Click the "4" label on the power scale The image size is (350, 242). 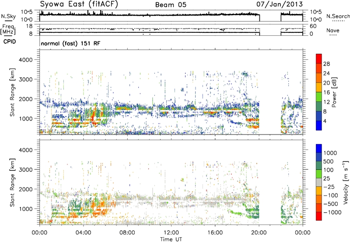(x=325, y=121)
